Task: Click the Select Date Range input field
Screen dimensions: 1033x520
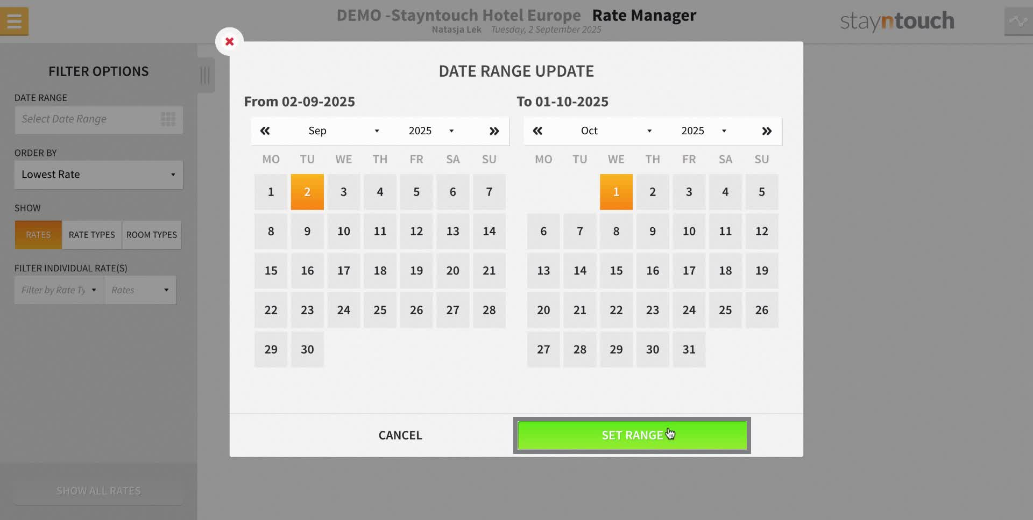Action: point(98,119)
